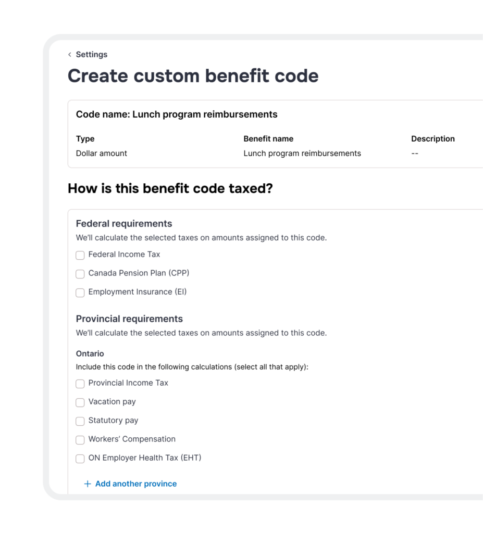Click the Lunch program reimbursements benefit name
Viewport: 483px width, 533px height.
(302, 153)
